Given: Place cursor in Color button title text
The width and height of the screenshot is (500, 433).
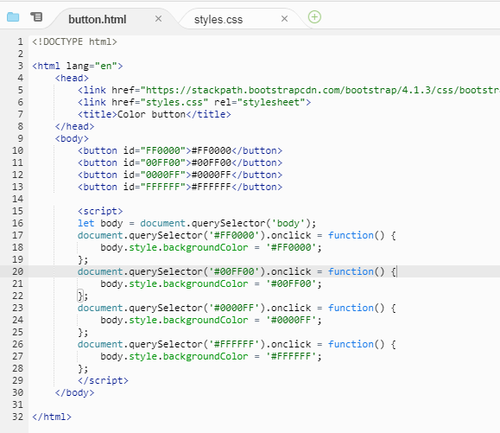Looking at the screenshot, I should [x=151, y=114].
